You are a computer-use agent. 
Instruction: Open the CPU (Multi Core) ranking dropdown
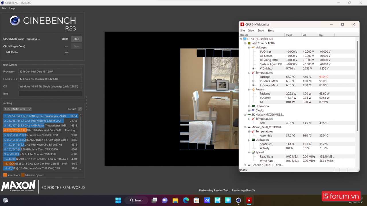point(17,109)
